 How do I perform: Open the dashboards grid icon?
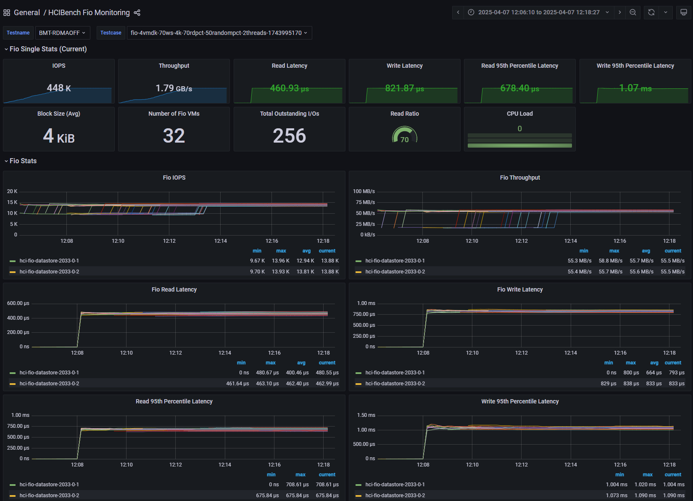7,13
